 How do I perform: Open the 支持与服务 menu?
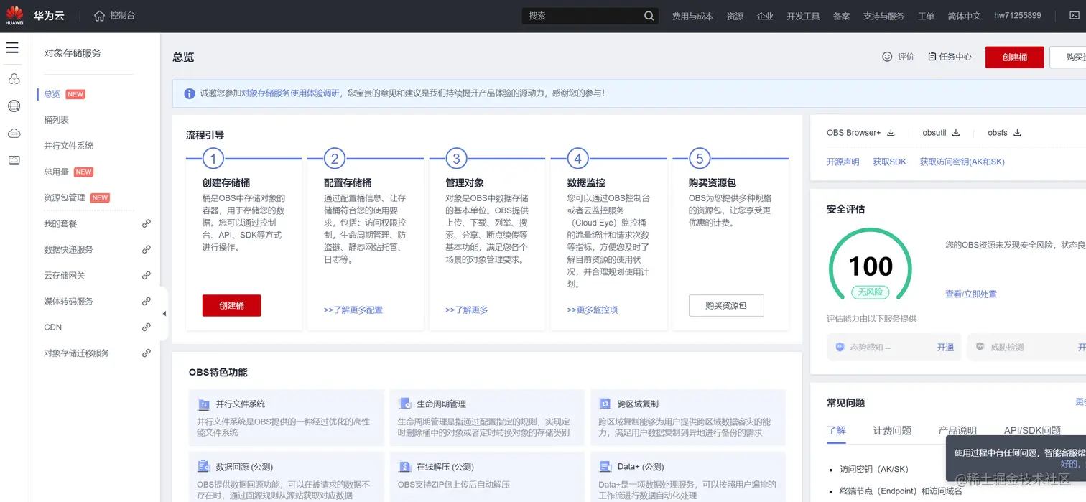click(883, 16)
